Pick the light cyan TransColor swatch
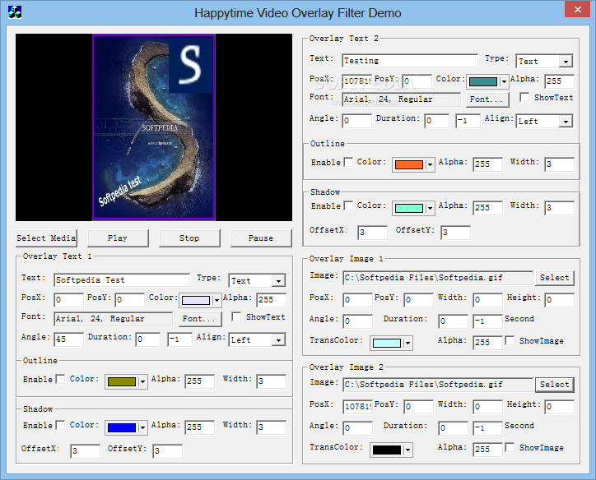The image size is (596, 480). coord(387,344)
